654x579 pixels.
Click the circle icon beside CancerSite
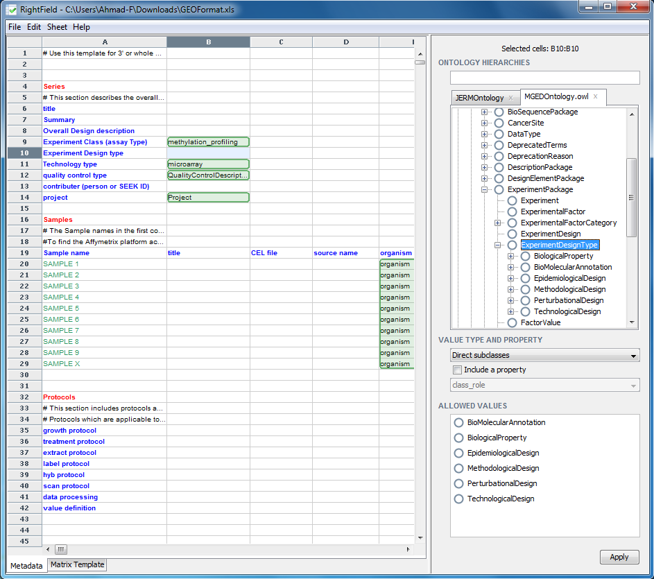pos(499,123)
